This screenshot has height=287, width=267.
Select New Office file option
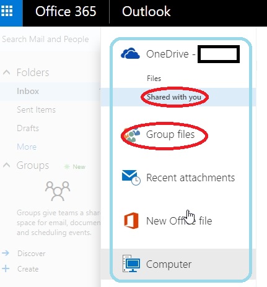pyautogui.click(x=179, y=221)
